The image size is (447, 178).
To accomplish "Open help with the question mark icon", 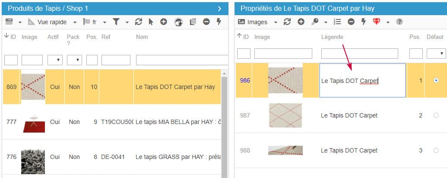I will click(x=399, y=22).
